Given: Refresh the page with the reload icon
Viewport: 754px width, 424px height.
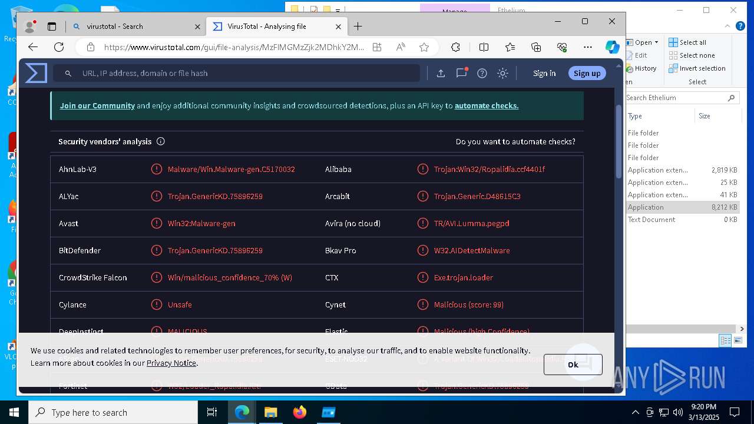Looking at the screenshot, I should pos(59,47).
